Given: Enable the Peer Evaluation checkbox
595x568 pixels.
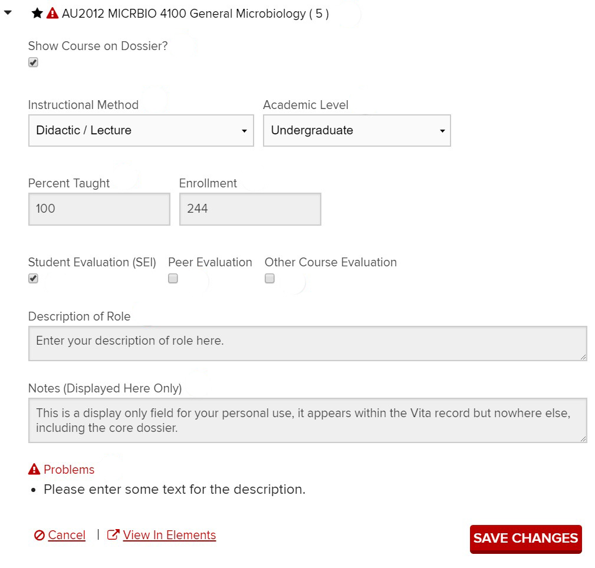Looking at the screenshot, I should click(173, 278).
